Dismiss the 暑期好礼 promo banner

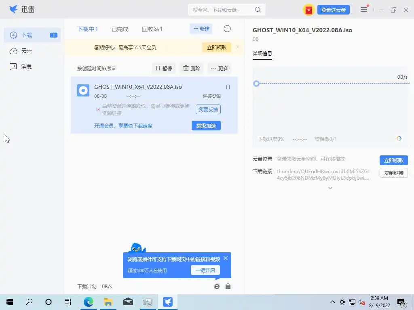(x=238, y=47)
